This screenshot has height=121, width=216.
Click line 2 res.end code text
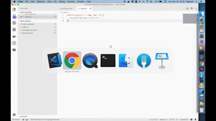tap(84, 18)
